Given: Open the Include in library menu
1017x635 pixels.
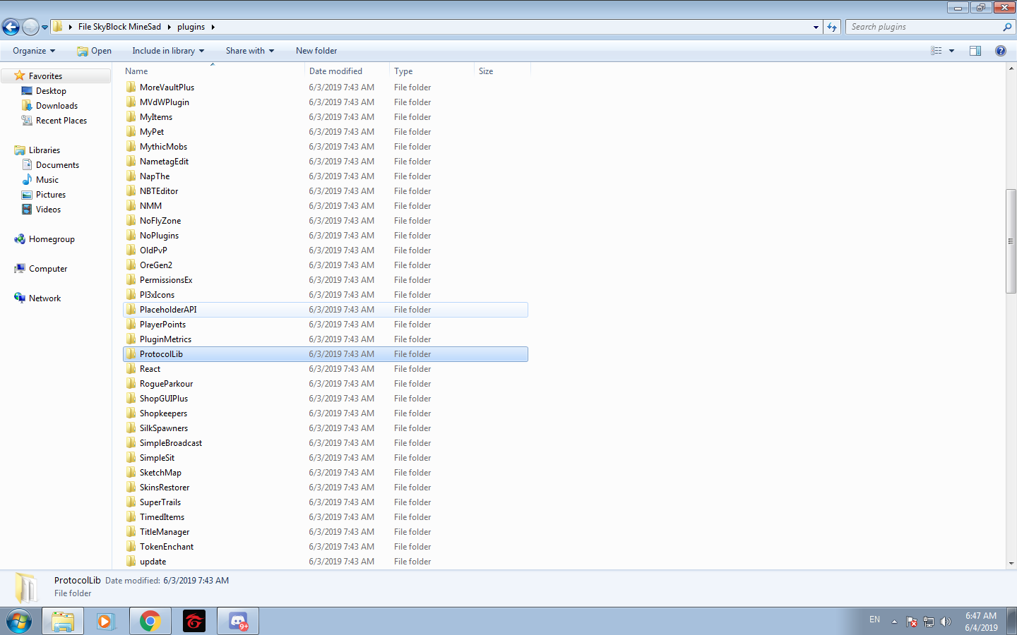Looking at the screenshot, I should [168, 51].
